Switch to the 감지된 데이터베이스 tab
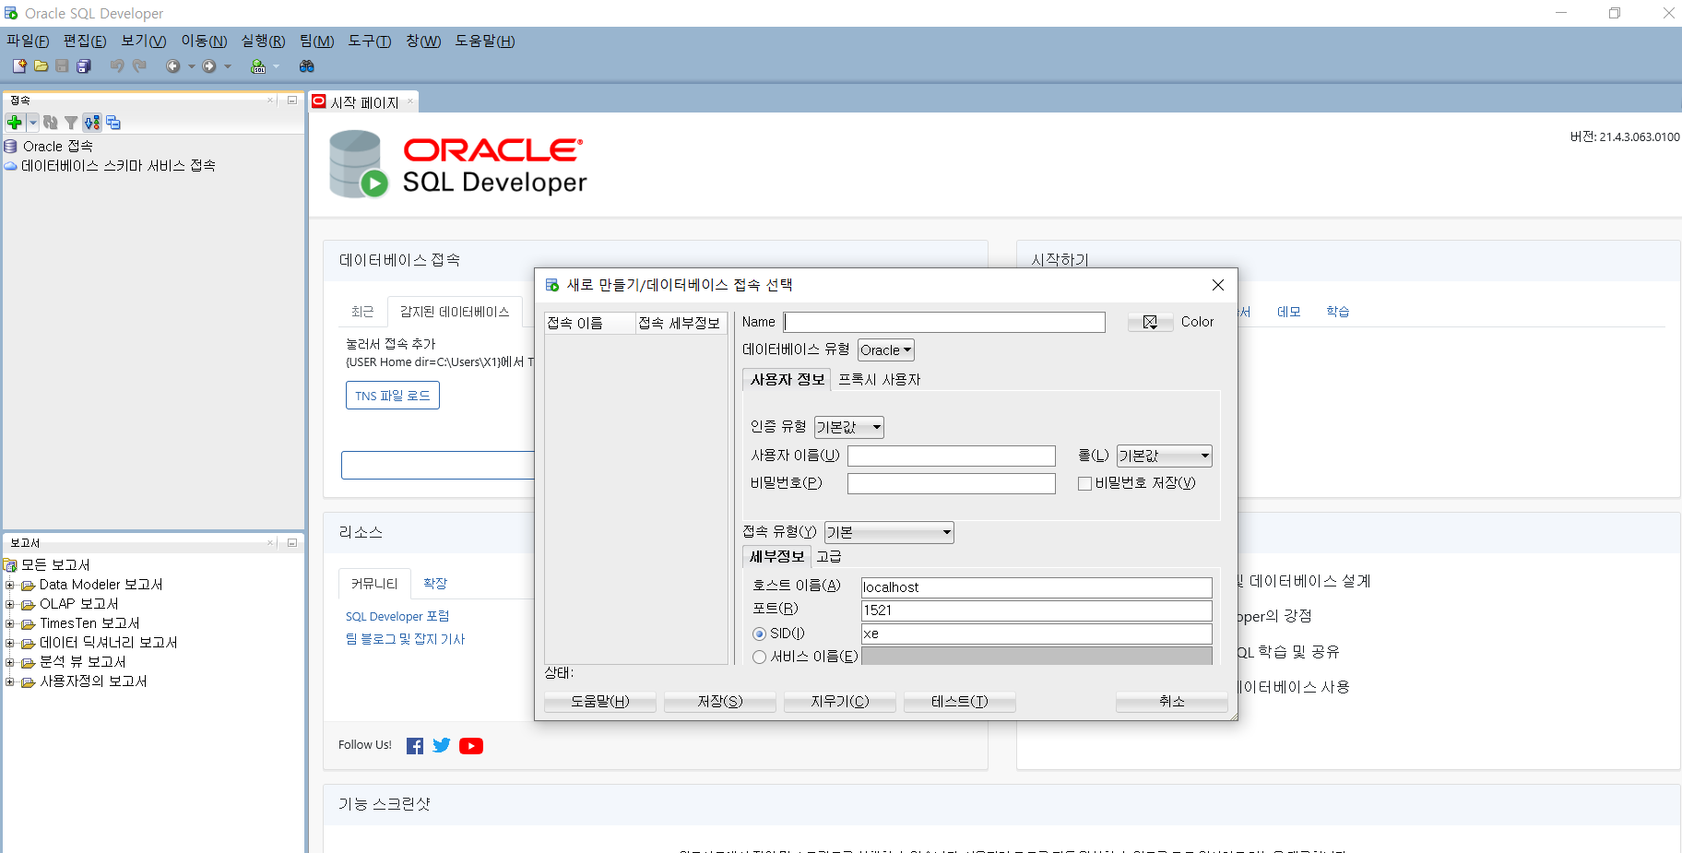The image size is (1682, 853). coord(455,312)
